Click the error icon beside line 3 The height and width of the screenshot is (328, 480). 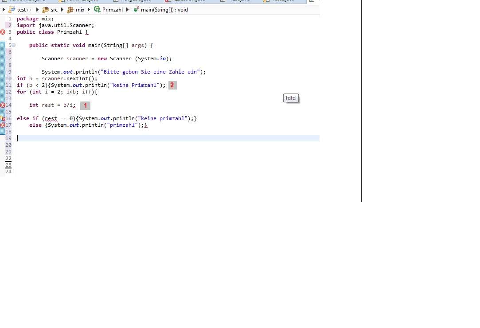coord(2,31)
